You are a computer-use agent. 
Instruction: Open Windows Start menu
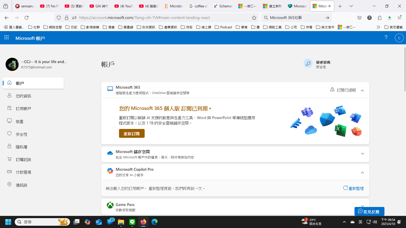(8, 222)
